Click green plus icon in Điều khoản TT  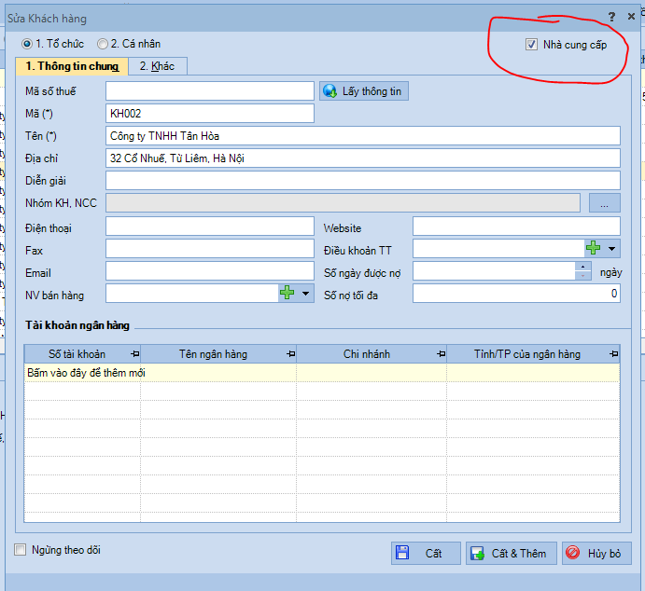pos(593,248)
